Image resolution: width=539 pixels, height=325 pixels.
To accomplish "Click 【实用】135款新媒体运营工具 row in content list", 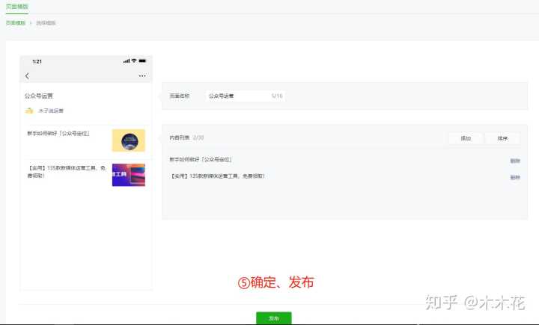I will coord(217,176).
